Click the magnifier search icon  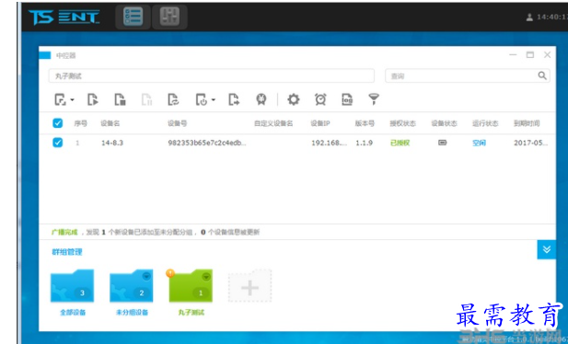(x=542, y=75)
